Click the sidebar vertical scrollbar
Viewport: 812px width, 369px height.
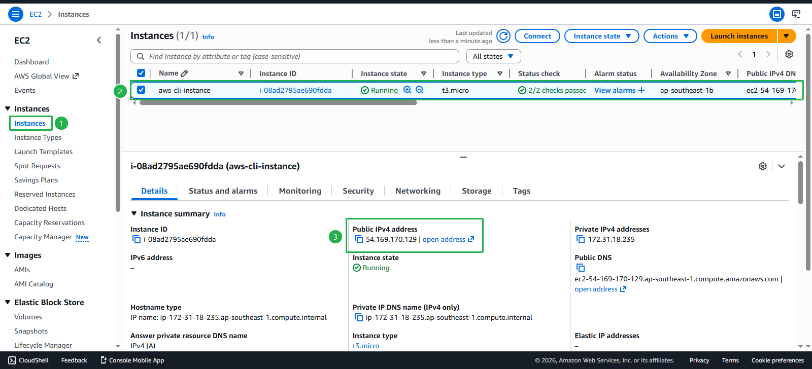pyautogui.click(x=118, y=122)
